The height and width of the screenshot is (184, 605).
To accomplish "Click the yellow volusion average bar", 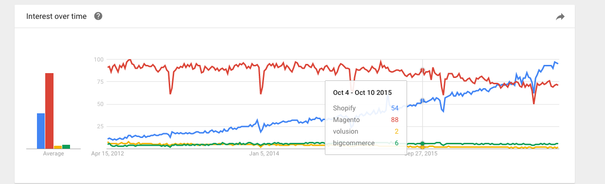I will pos(58,147).
